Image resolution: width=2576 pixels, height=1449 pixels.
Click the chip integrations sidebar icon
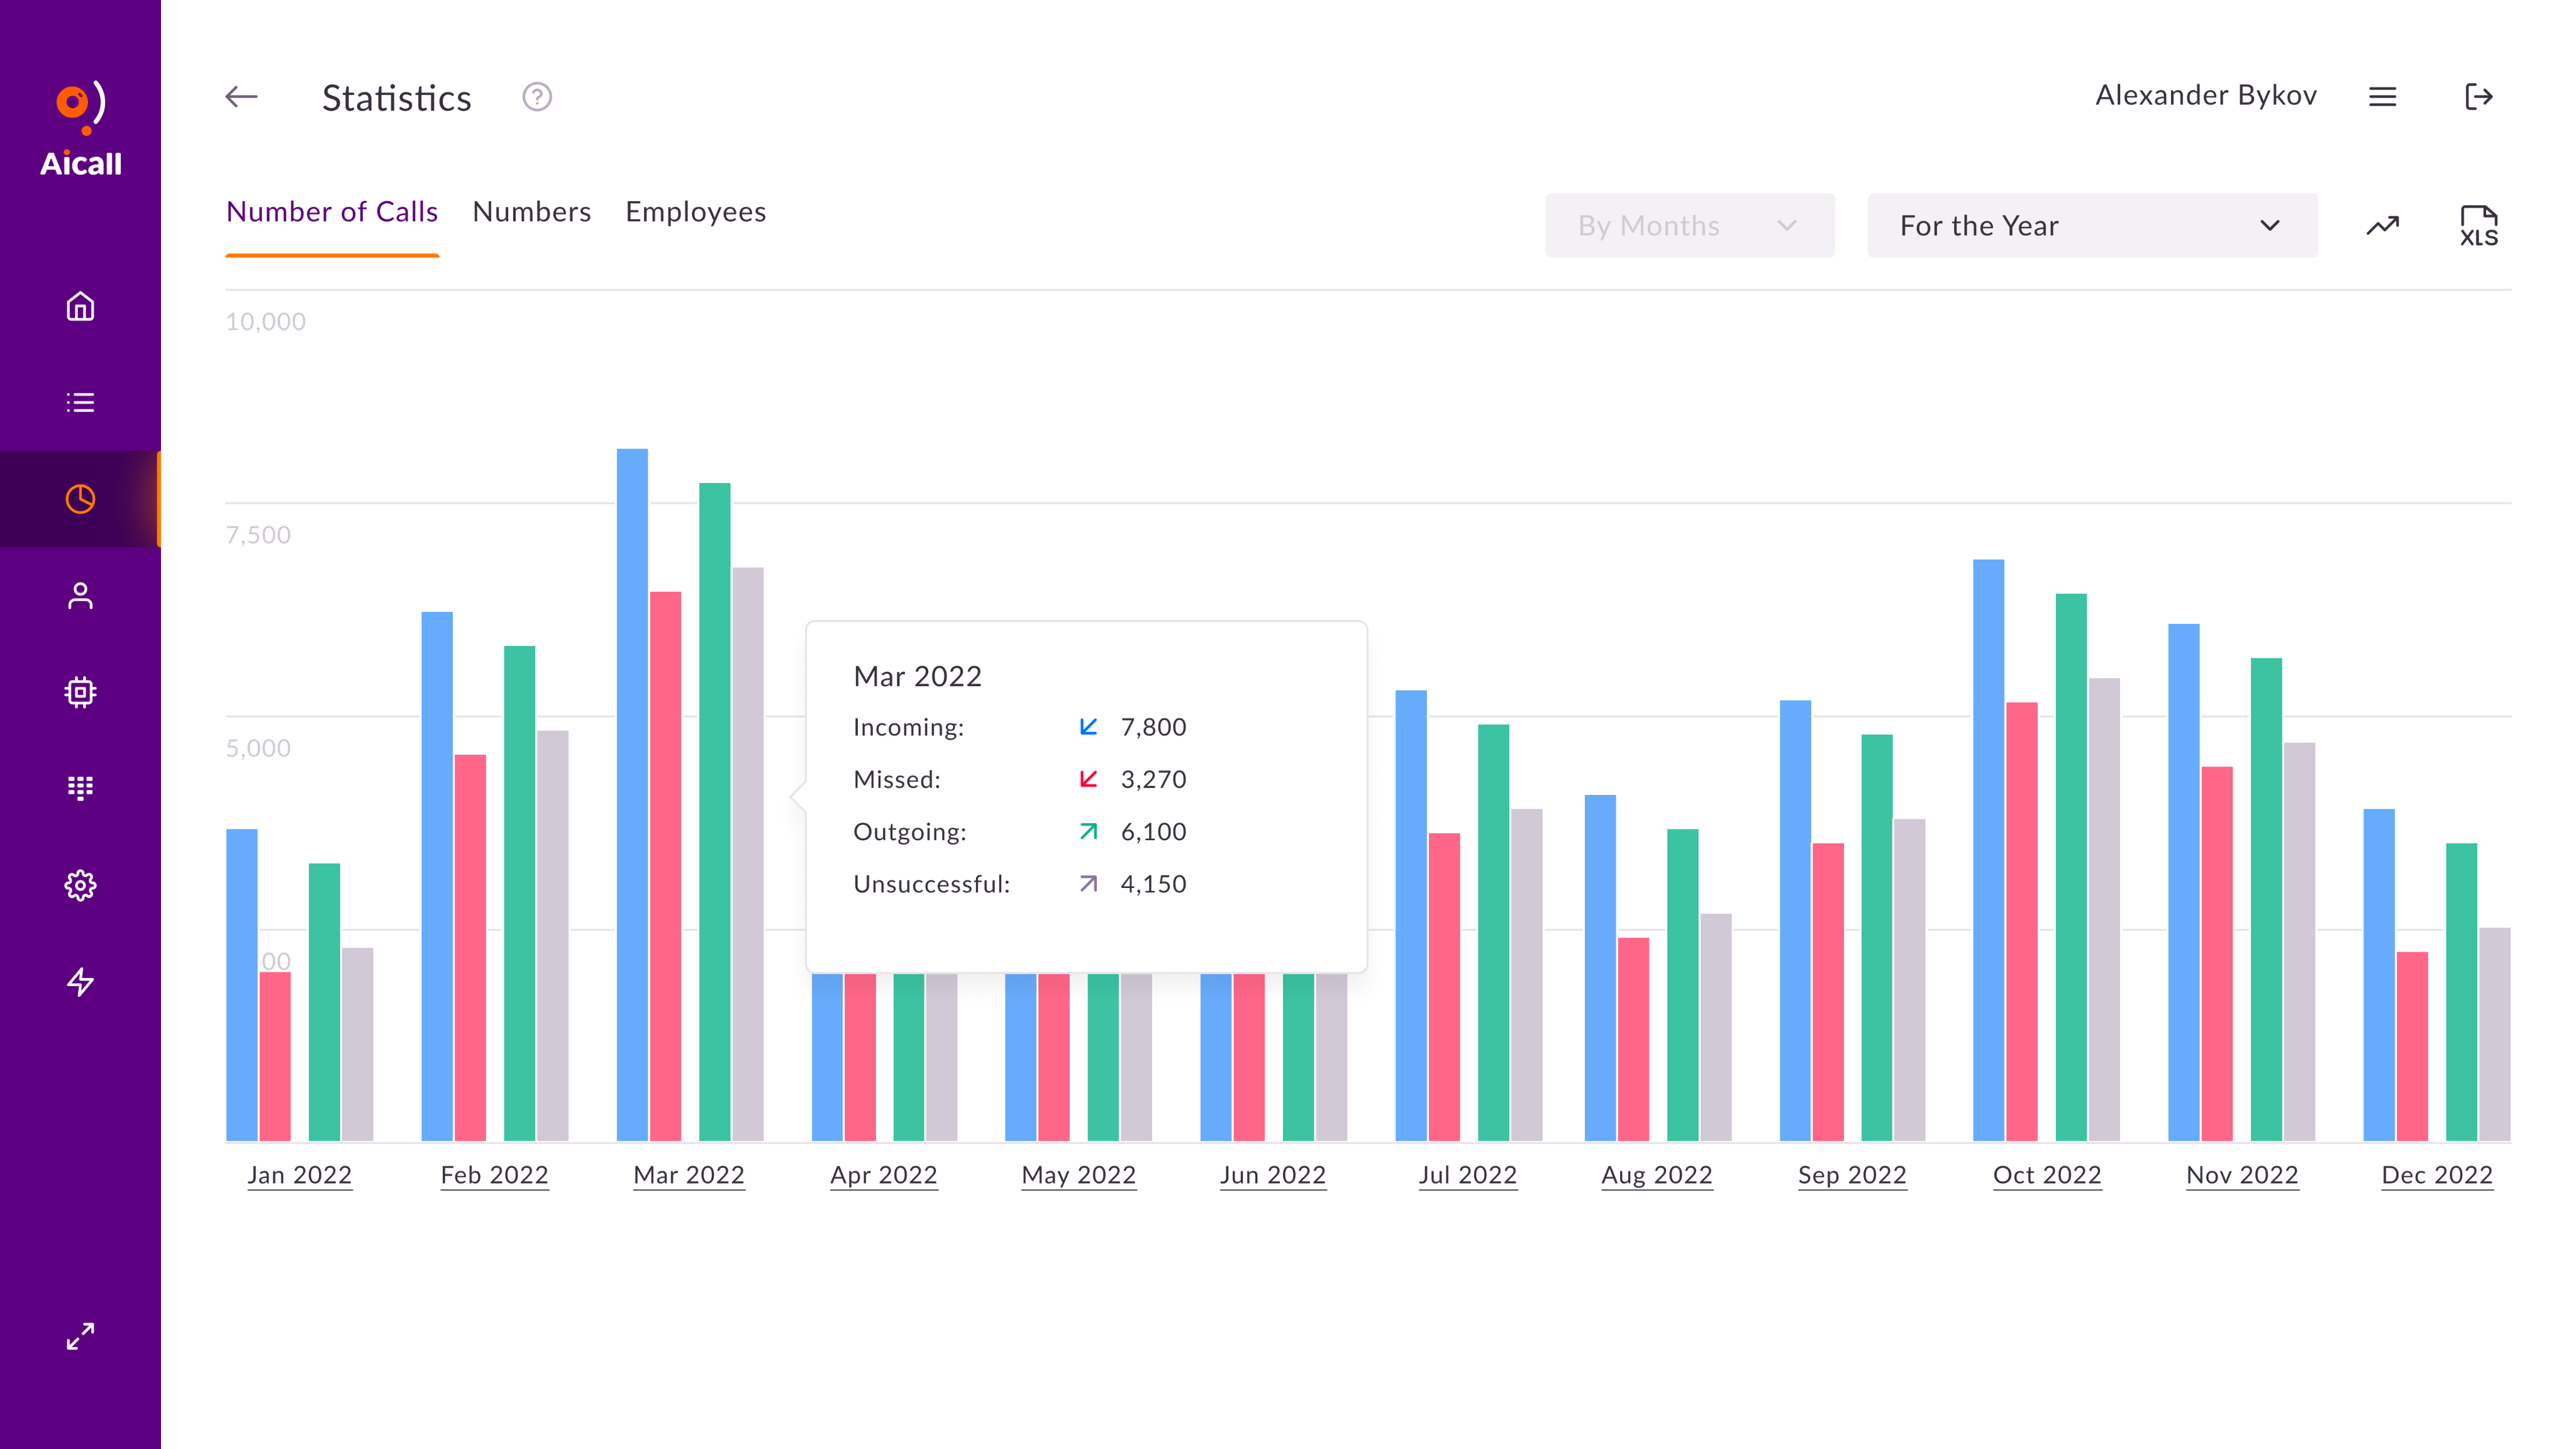(80, 692)
